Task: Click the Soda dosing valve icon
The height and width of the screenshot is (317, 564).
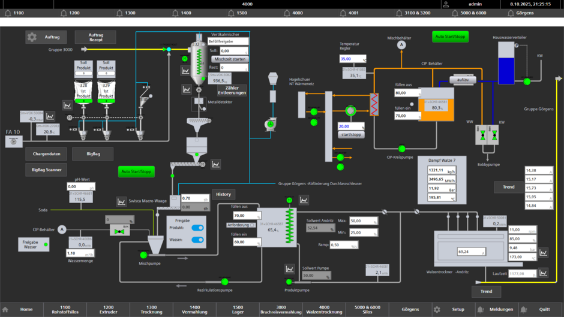Action: [x=119, y=231]
